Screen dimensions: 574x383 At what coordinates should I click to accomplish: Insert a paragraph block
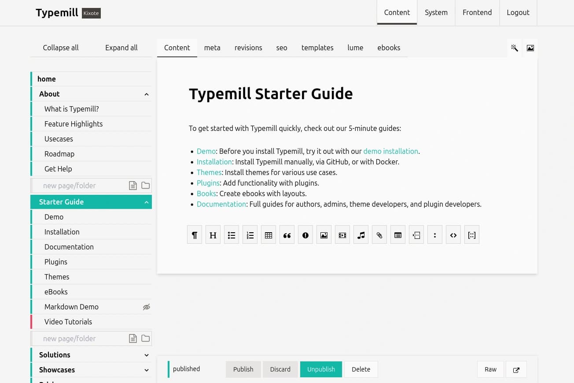pyautogui.click(x=195, y=235)
